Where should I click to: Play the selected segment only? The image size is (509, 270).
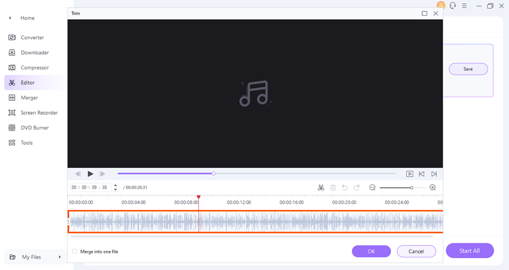(x=410, y=174)
